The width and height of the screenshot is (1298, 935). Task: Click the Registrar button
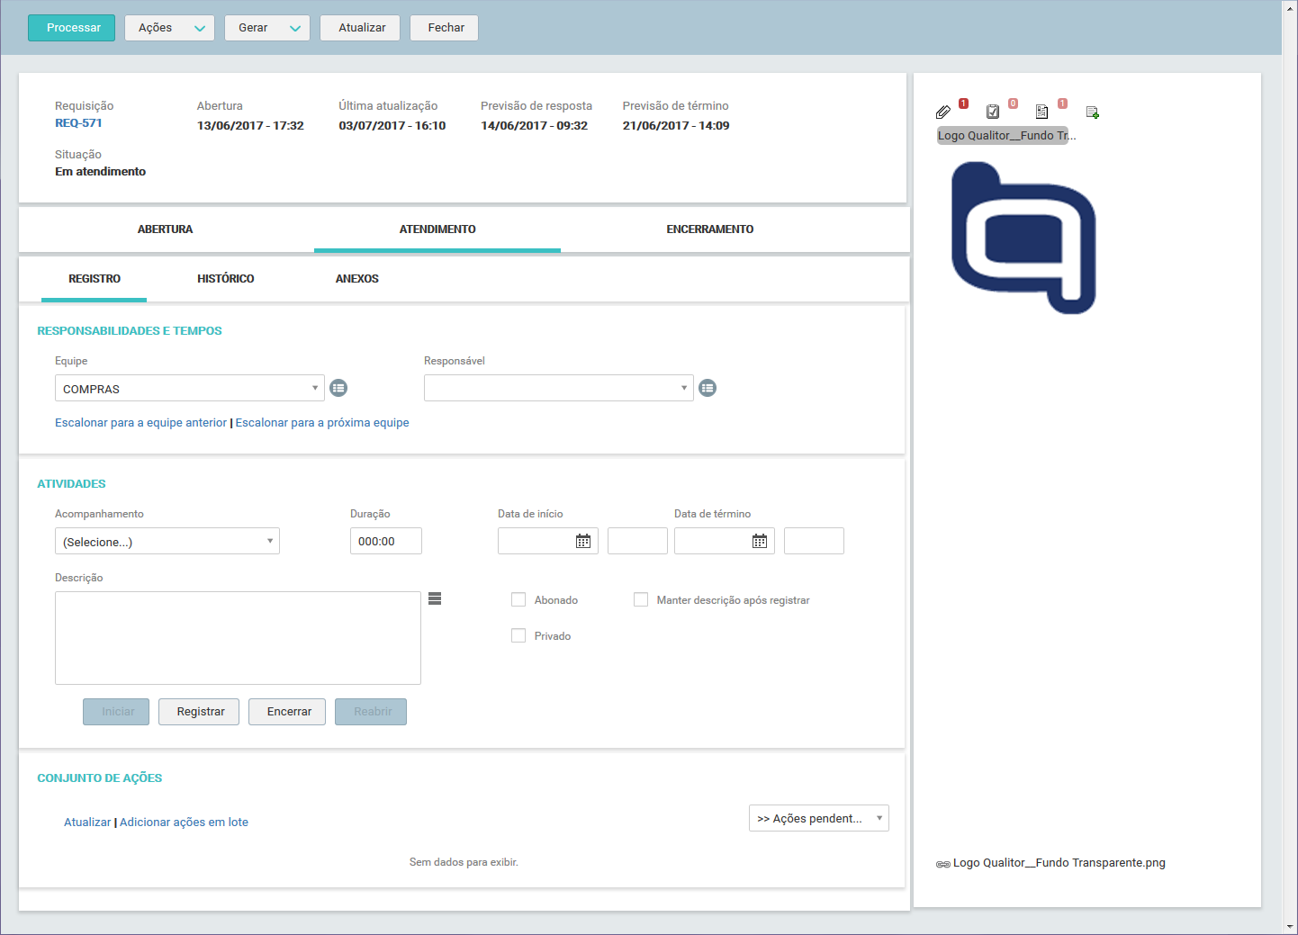coord(199,712)
